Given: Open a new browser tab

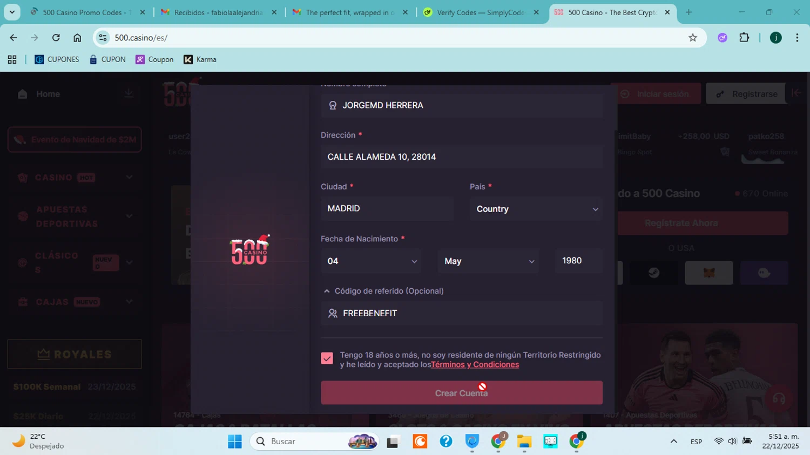Looking at the screenshot, I should (x=688, y=12).
